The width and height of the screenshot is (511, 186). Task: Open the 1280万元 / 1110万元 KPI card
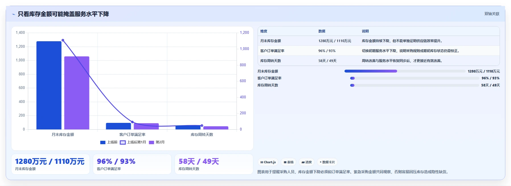pos(50,164)
